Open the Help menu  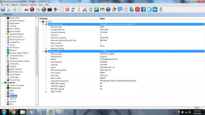click(47, 5)
